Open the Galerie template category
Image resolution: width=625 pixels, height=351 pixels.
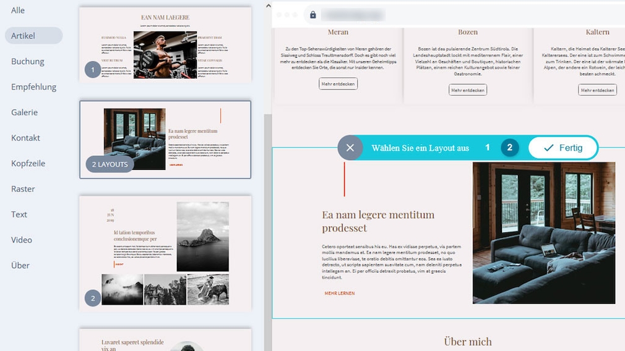coord(24,112)
